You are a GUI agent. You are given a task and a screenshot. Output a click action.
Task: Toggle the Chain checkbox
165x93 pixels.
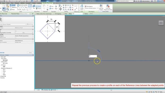64,14
